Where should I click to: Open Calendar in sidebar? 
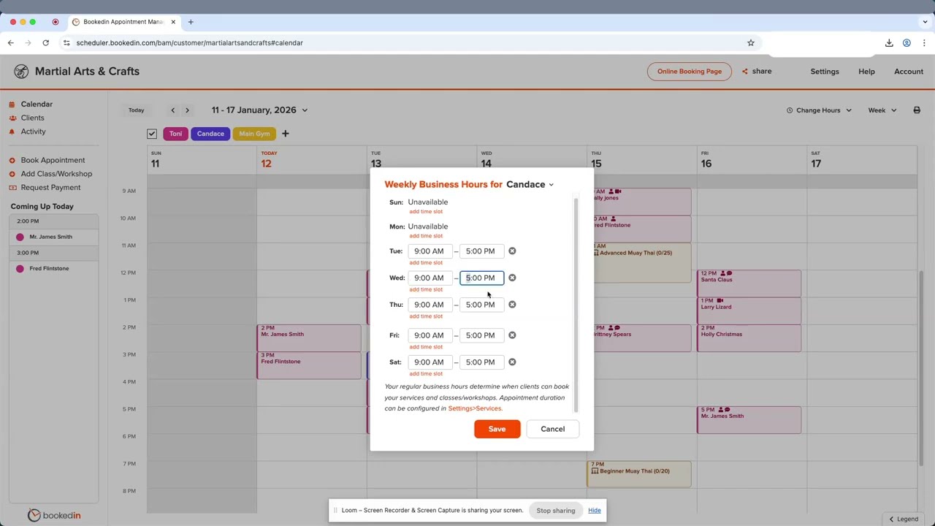tap(37, 104)
